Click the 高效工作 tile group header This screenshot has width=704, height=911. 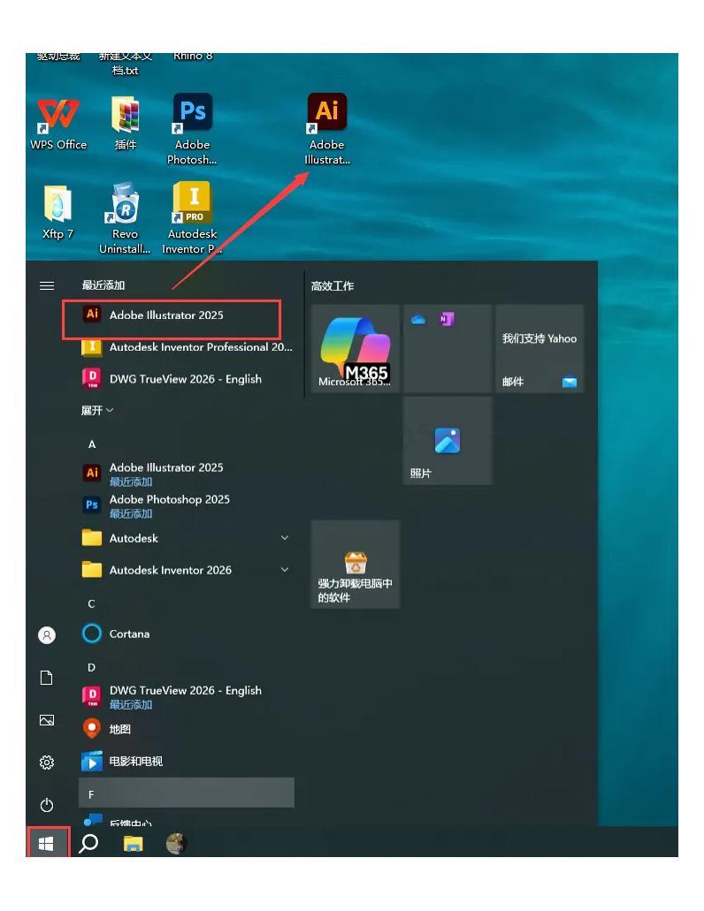pos(332,286)
